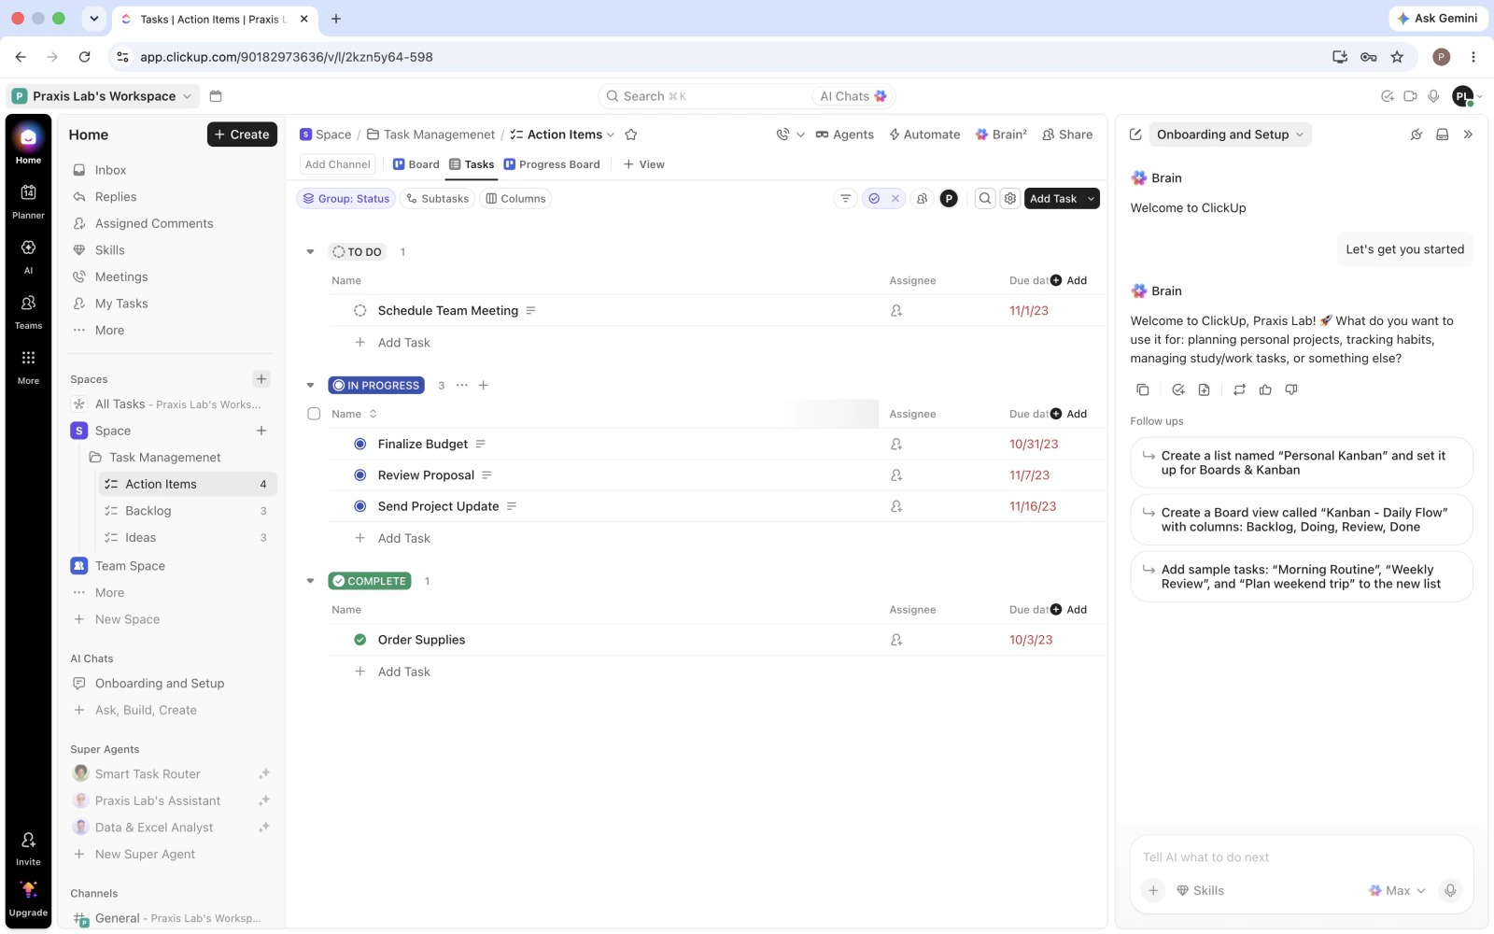Open the calendar icon next to workspace name

(216, 96)
